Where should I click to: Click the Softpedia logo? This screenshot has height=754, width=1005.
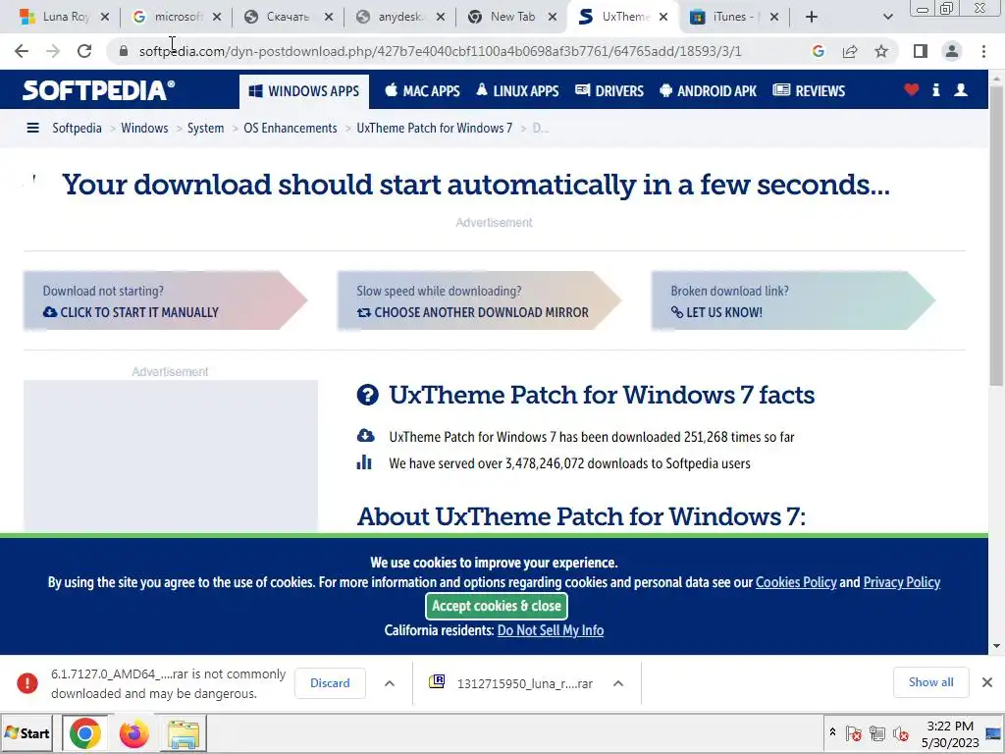[x=98, y=90]
